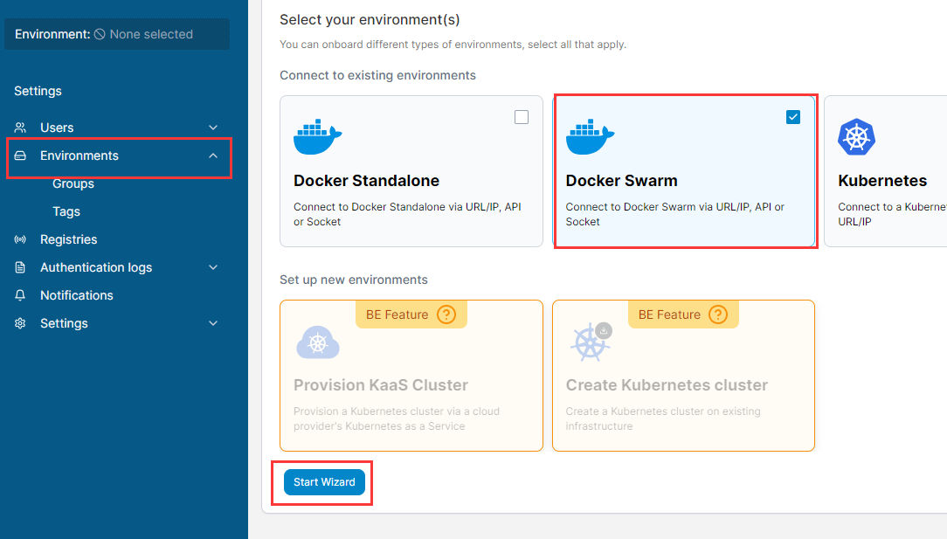
Task: Open Groups under Environments
Action: (x=73, y=183)
